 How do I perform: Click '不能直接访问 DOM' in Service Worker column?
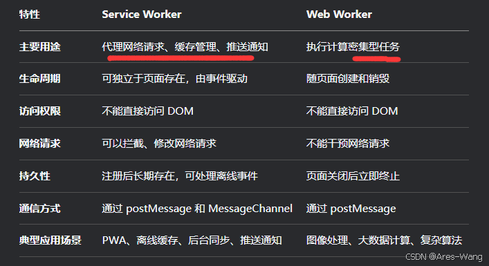[x=147, y=111]
